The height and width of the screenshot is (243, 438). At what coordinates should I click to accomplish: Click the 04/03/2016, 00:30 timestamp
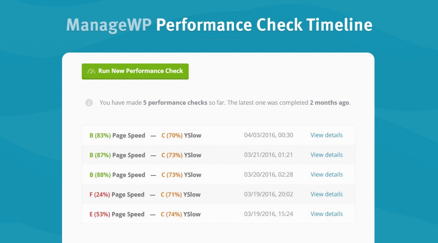(x=269, y=135)
